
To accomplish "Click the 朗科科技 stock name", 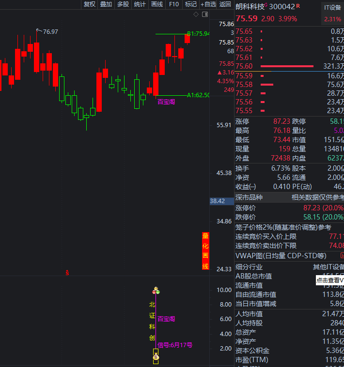I will click(x=250, y=7).
